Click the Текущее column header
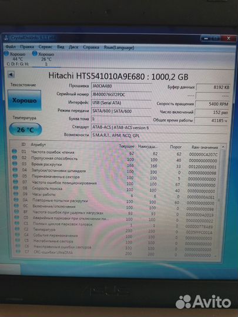 126,146
